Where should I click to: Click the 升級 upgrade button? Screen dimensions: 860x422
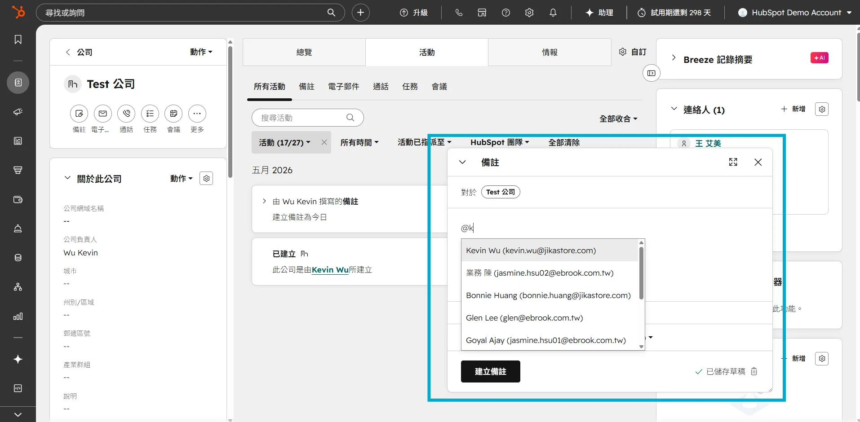tap(414, 13)
